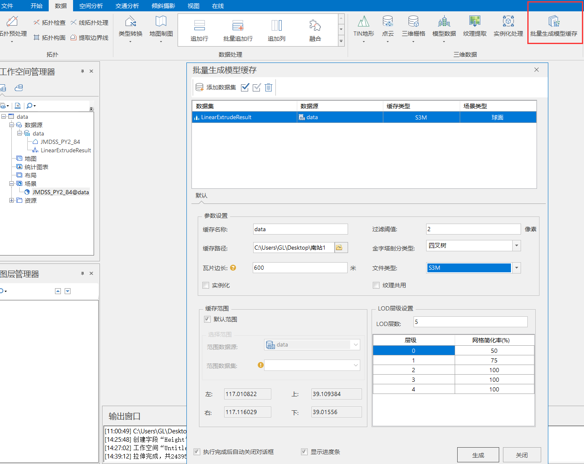
Task: Enable the 实例化 checkbox
Action: [x=206, y=285]
